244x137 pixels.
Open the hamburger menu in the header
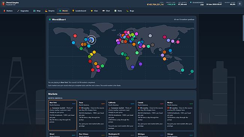240,4
